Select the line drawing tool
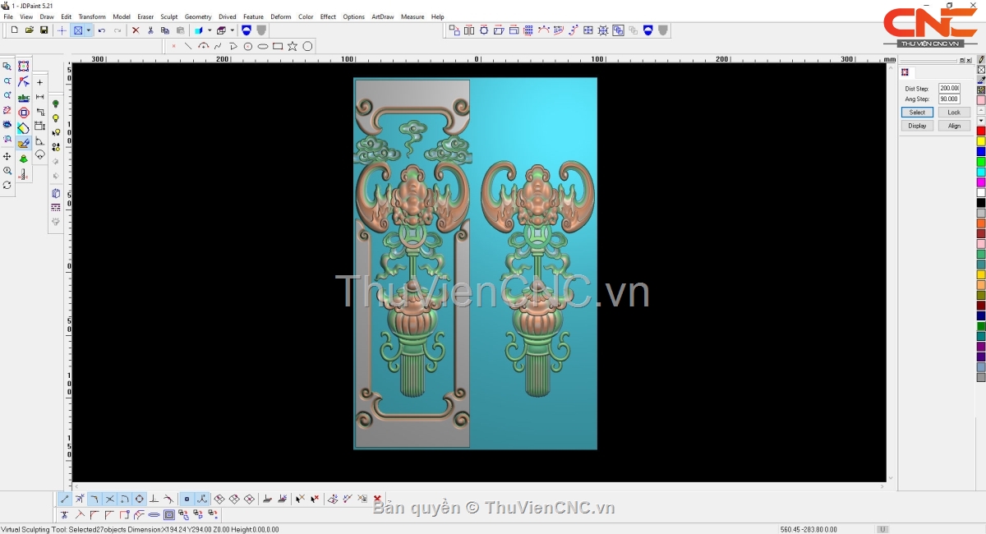 188,46
